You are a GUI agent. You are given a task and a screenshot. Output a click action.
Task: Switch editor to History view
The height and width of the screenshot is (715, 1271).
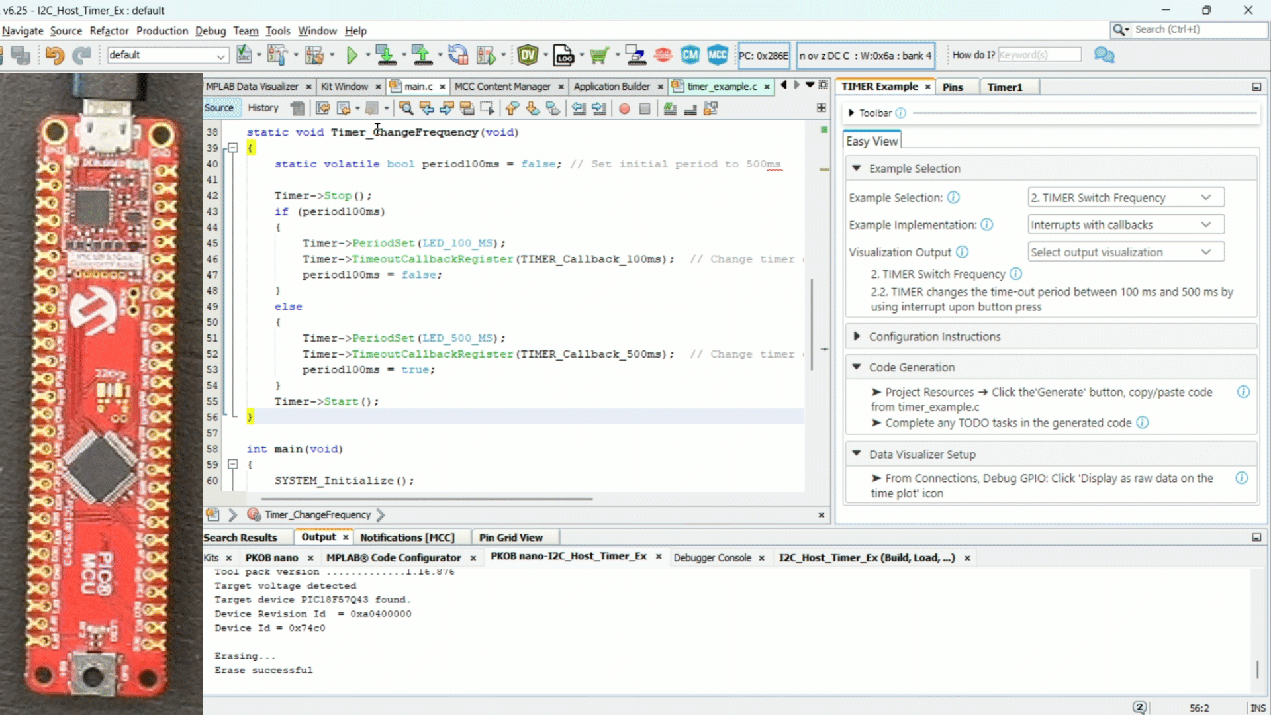[x=263, y=108]
